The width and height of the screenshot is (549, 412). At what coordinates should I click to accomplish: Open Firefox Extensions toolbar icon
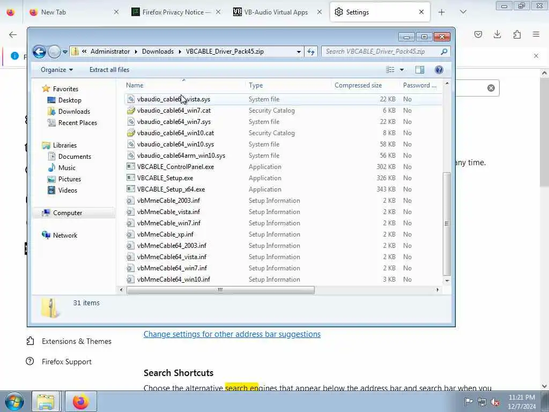[517, 34]
